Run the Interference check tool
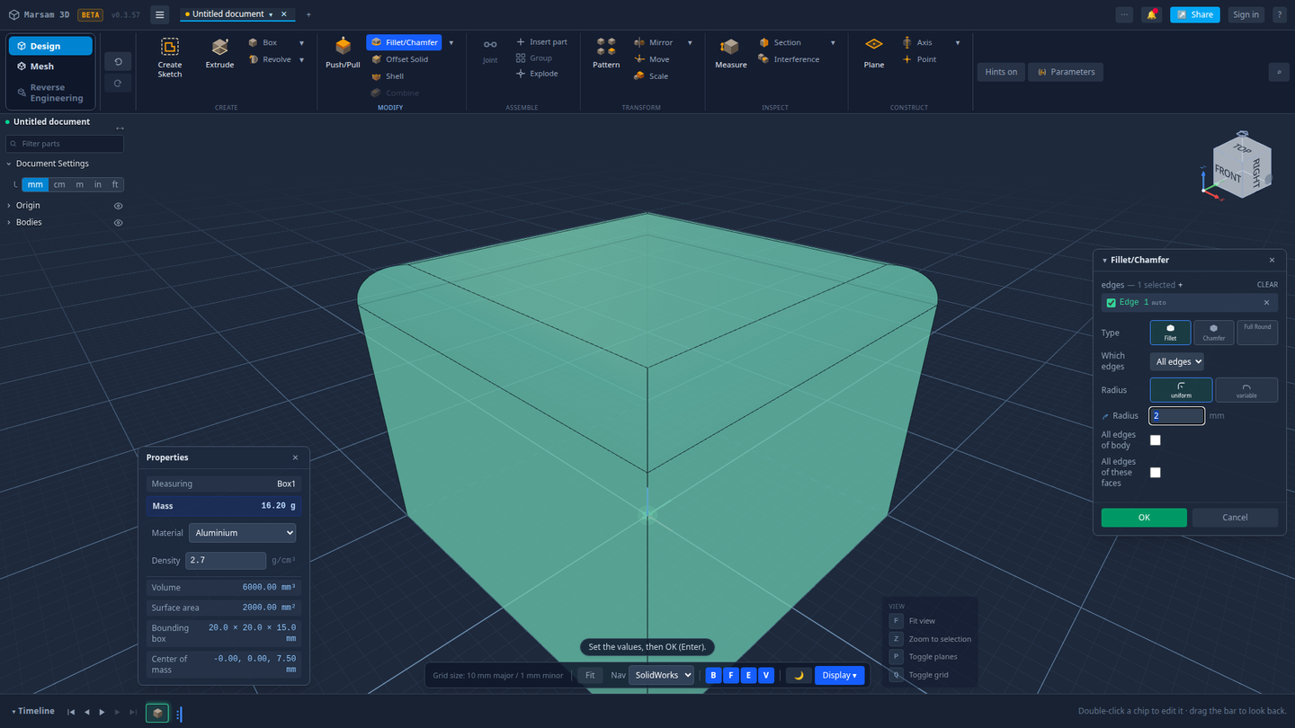The height and width of the screenshot is (728, 1295). (789, 59)
